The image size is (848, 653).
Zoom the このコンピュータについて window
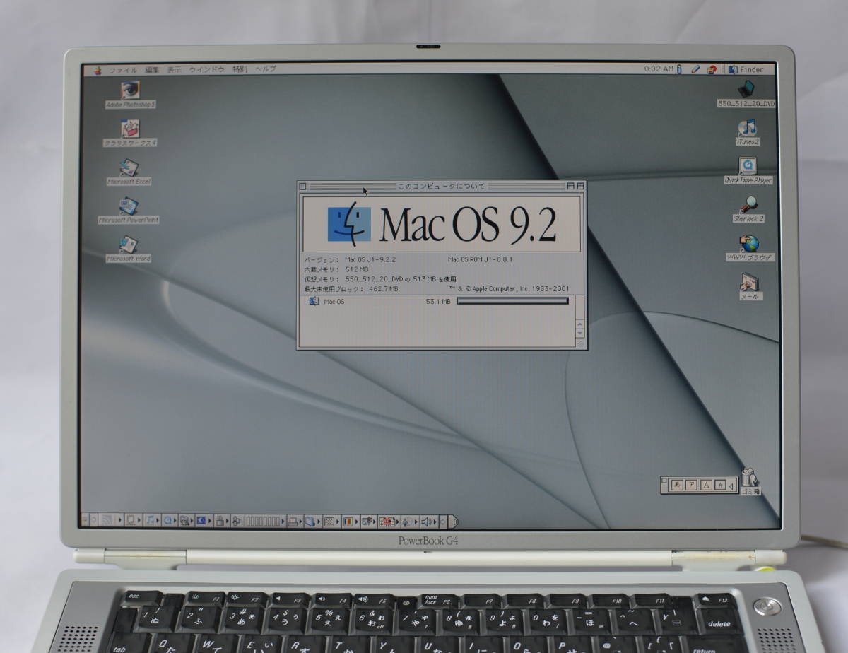(570, 186)
